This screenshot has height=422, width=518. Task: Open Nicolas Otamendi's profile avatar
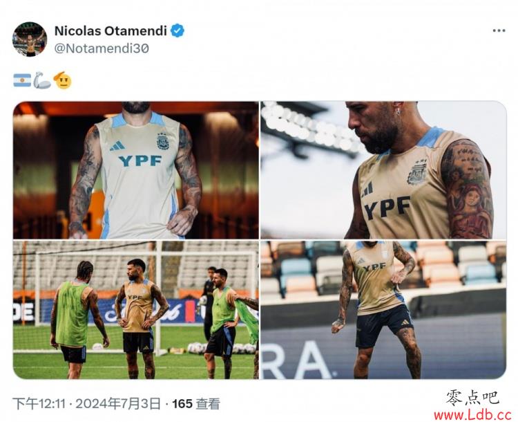coord(30,39)
